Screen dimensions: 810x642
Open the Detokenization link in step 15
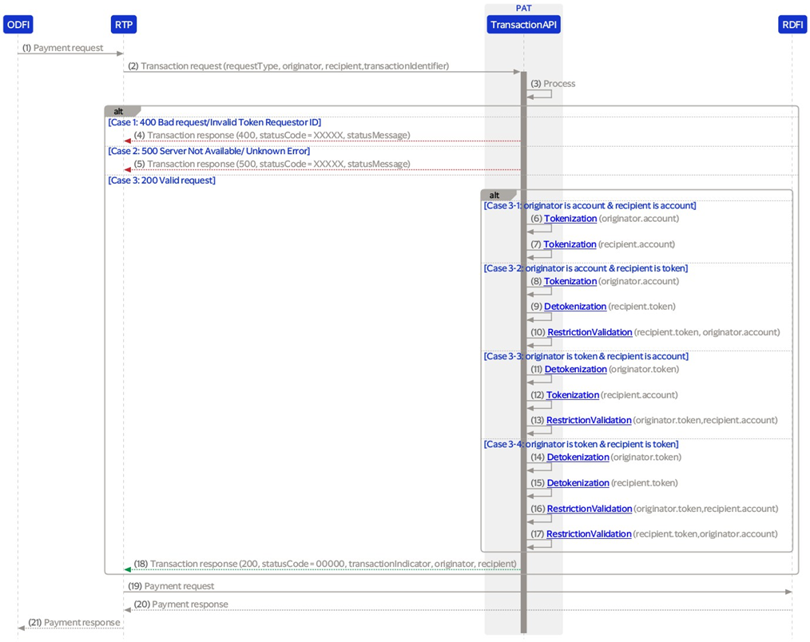578,483
